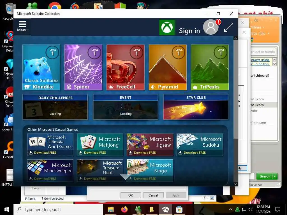Click the INSTALL text file desktop icon

point(8,178)
